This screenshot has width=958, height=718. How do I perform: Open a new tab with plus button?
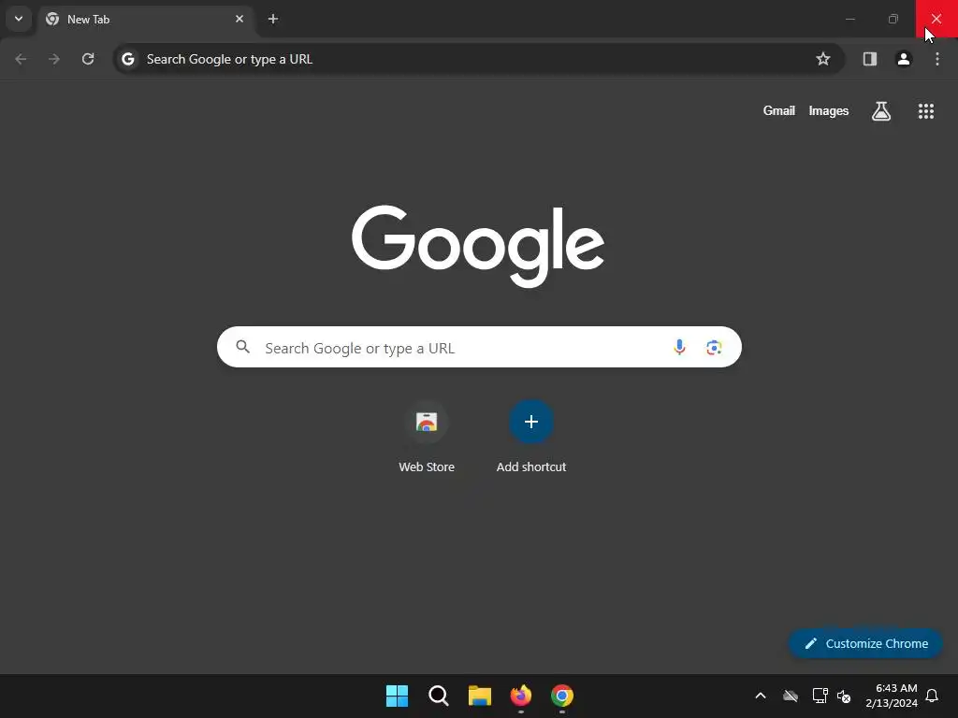[x=273, y=19]
